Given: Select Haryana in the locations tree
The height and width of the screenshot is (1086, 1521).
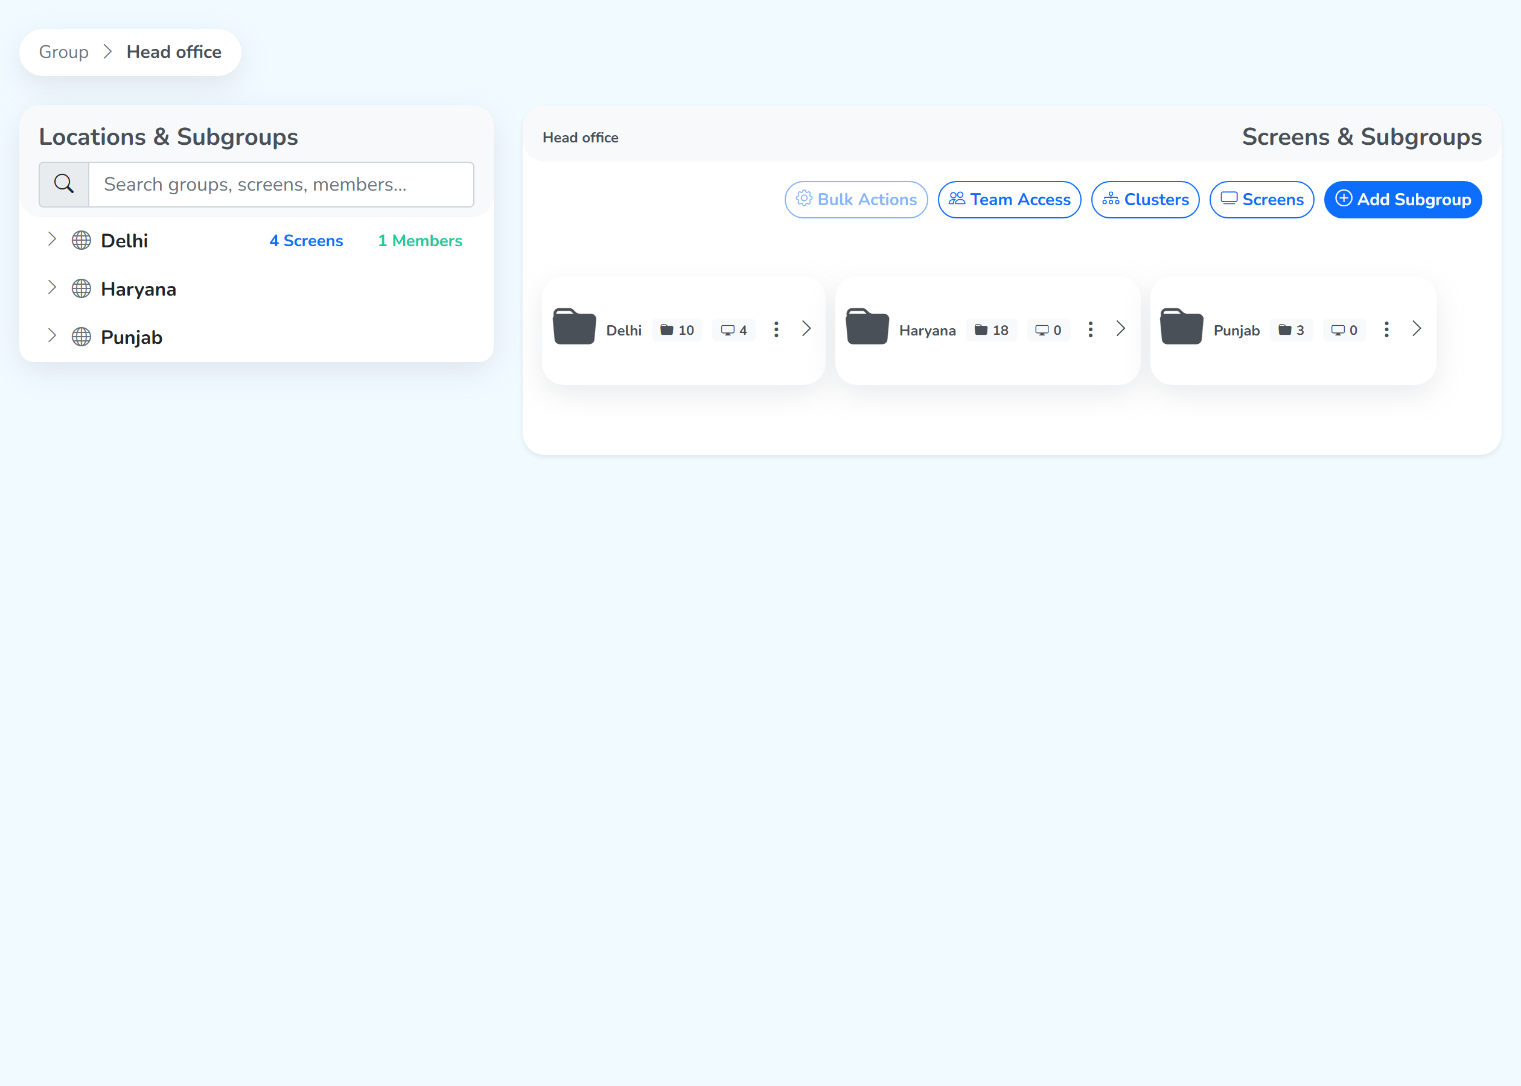Looking at the screenshot, I should point(138,289).
